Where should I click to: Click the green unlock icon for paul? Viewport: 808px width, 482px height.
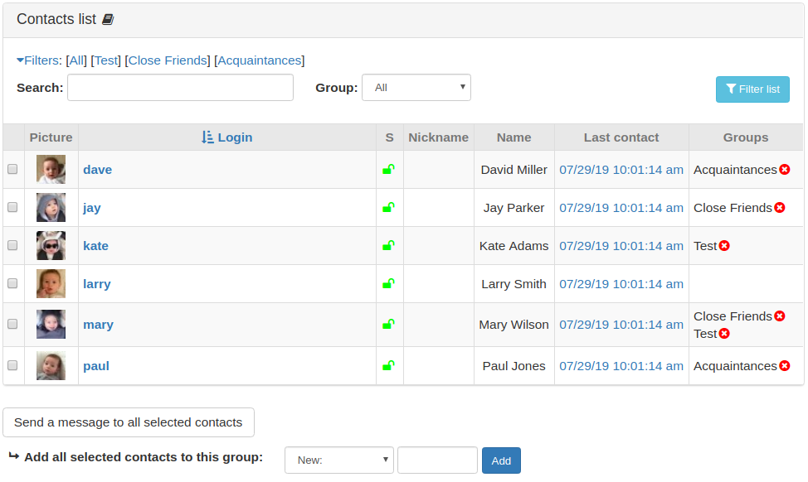point(388,365)
